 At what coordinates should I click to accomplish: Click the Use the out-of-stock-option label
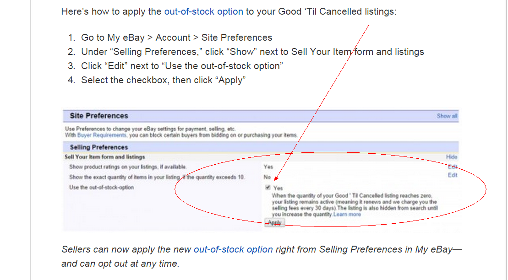(x=102, y=187)
